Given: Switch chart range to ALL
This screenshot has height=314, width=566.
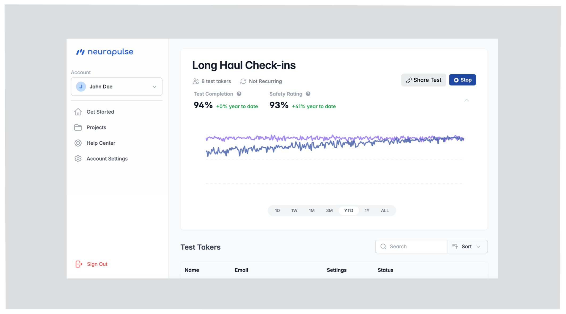Looking at the screenshot, I should [x=385, y=210].
